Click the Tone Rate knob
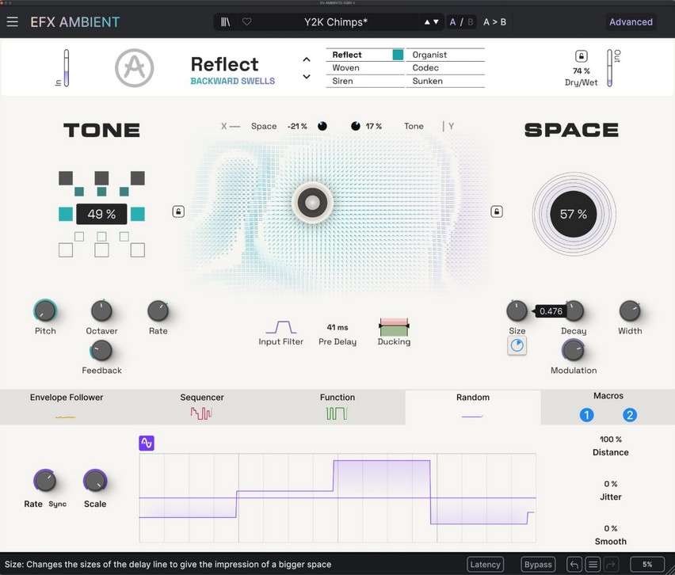675x575 pixels. (158, 310)
